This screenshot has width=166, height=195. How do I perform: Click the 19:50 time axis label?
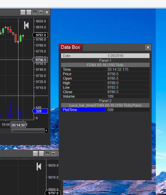coord(6,125)
